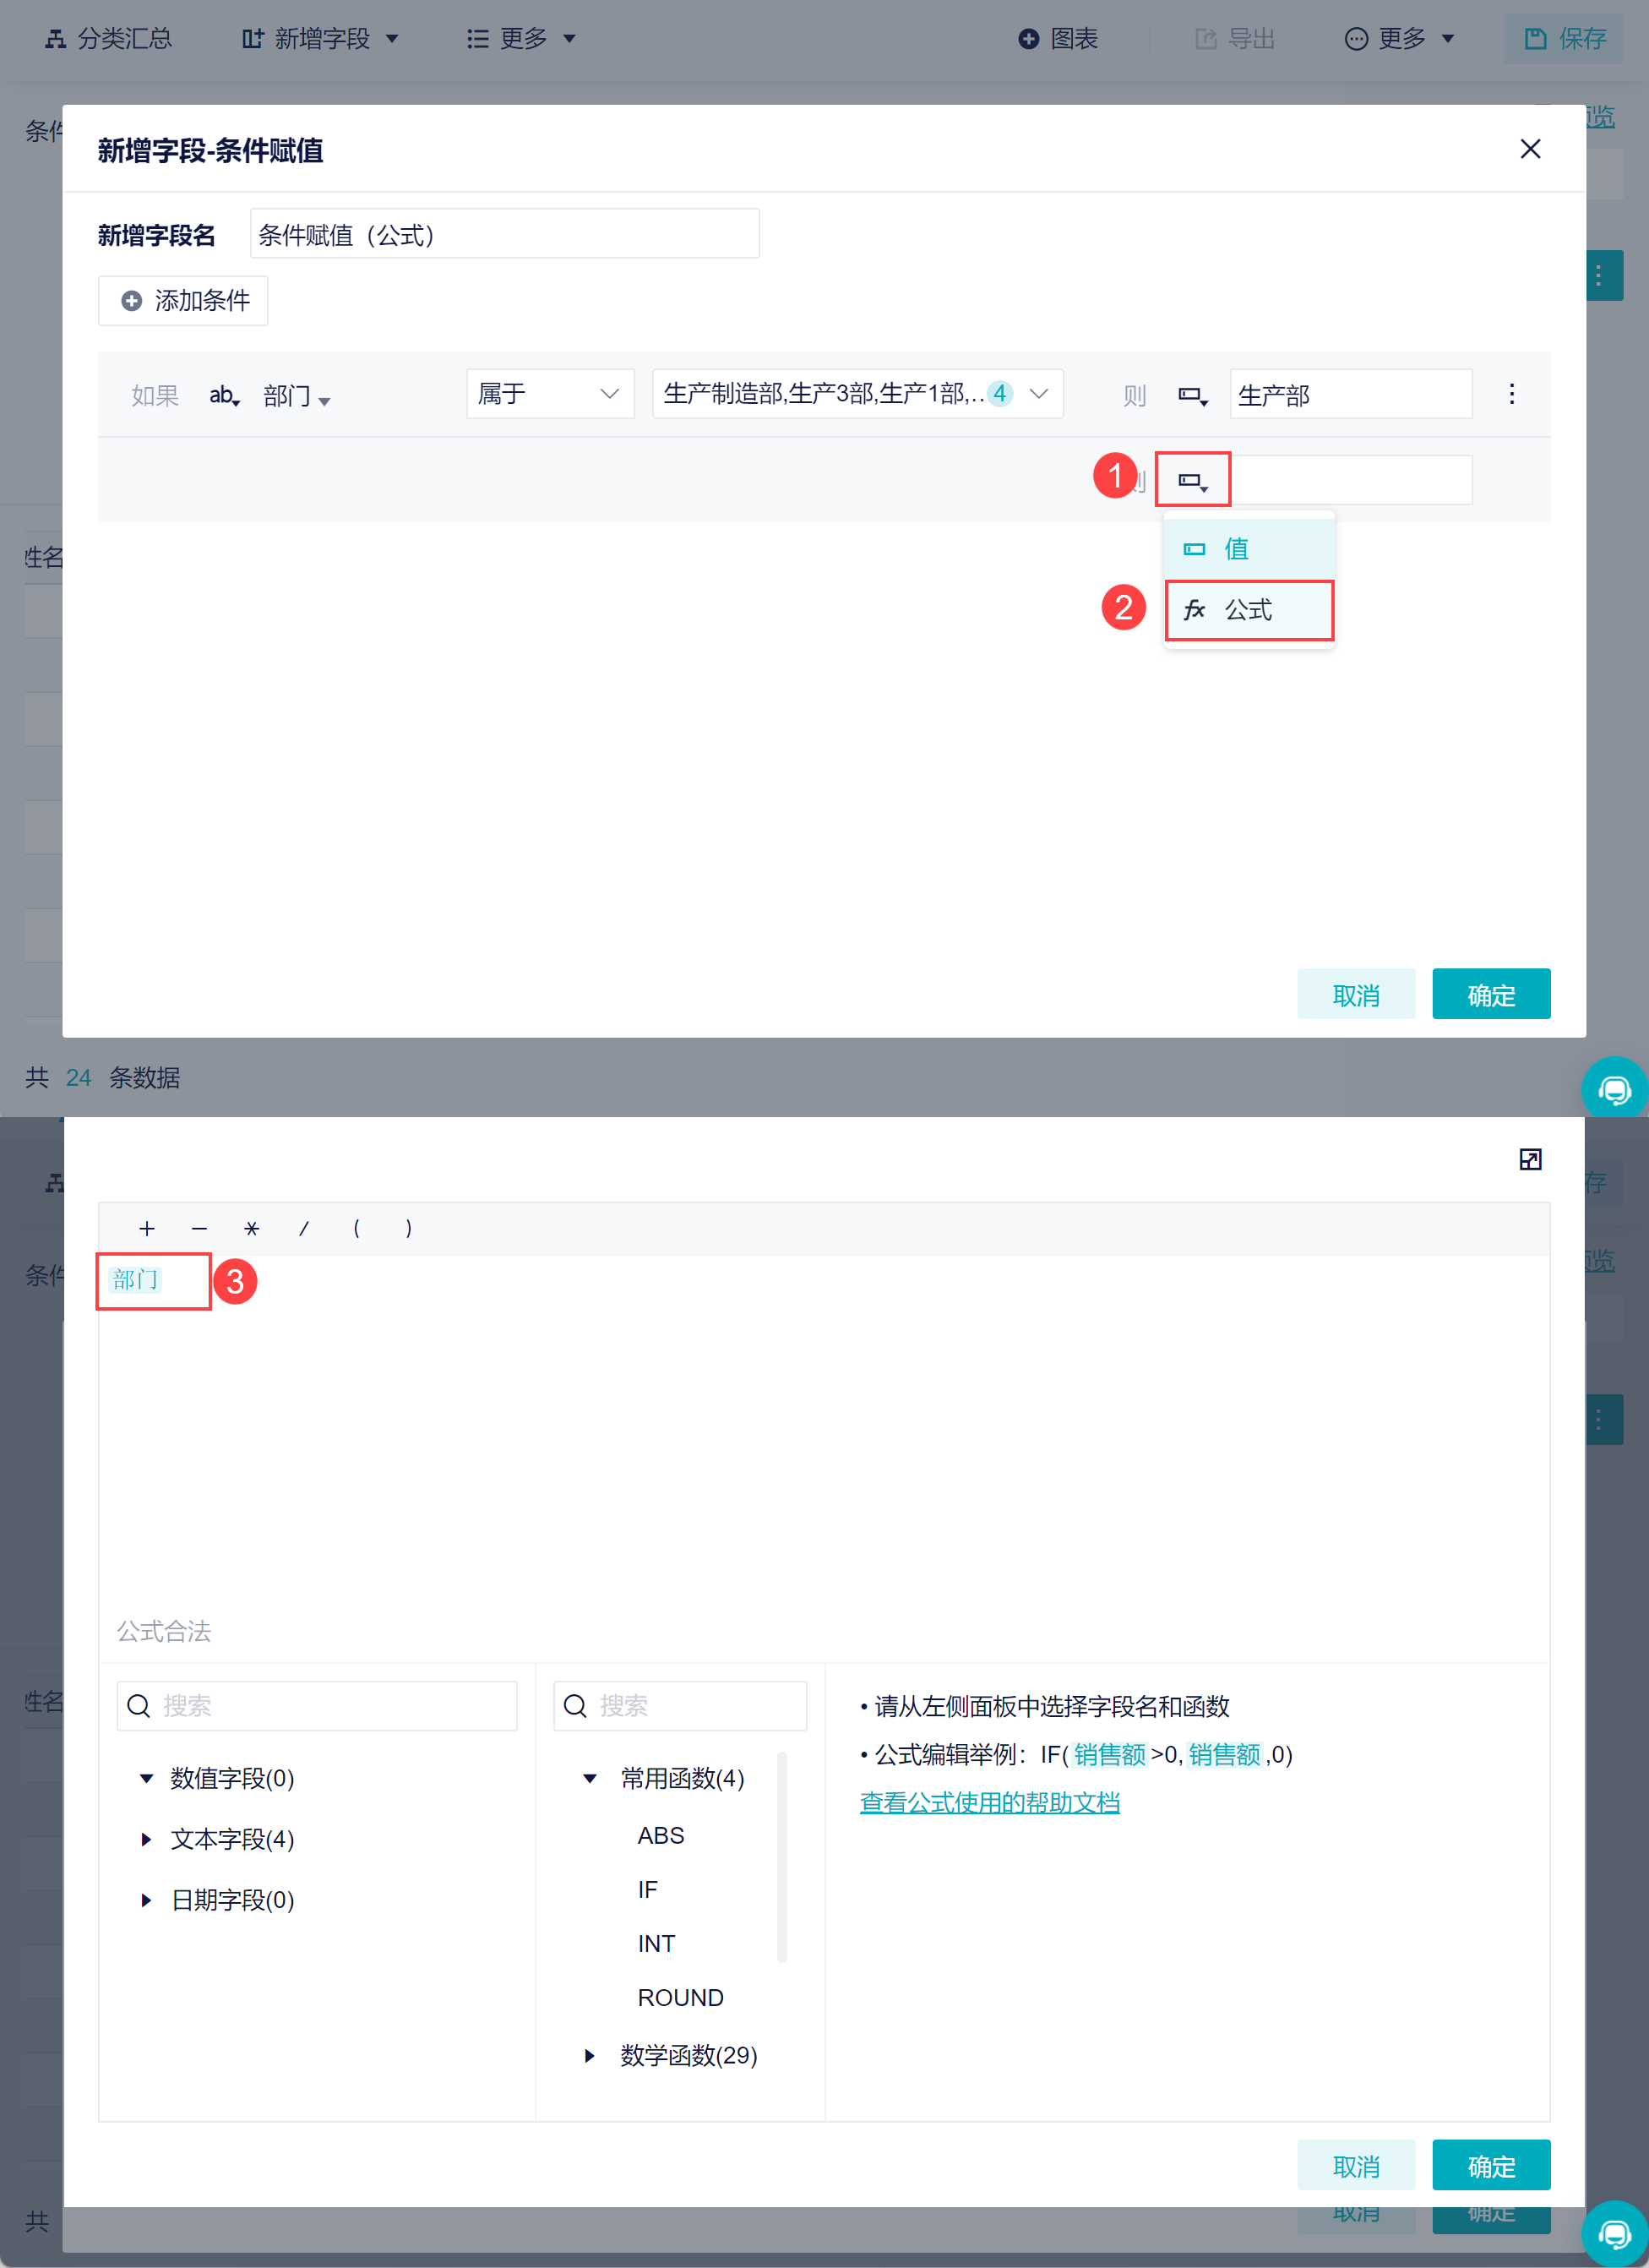Open the customer service chat icon
Screen dimensions: 1649x2268
(1613, 1089)
